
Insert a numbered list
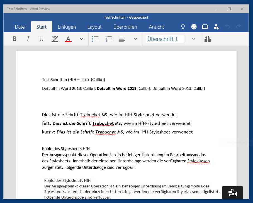point(109,39)
